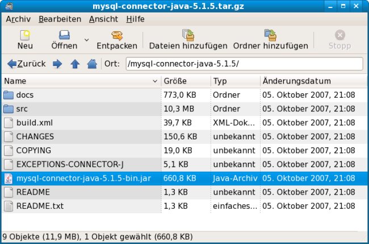Click the home folder icon
This screenshot has height=244, width=369.
click(x=91, y=64)
